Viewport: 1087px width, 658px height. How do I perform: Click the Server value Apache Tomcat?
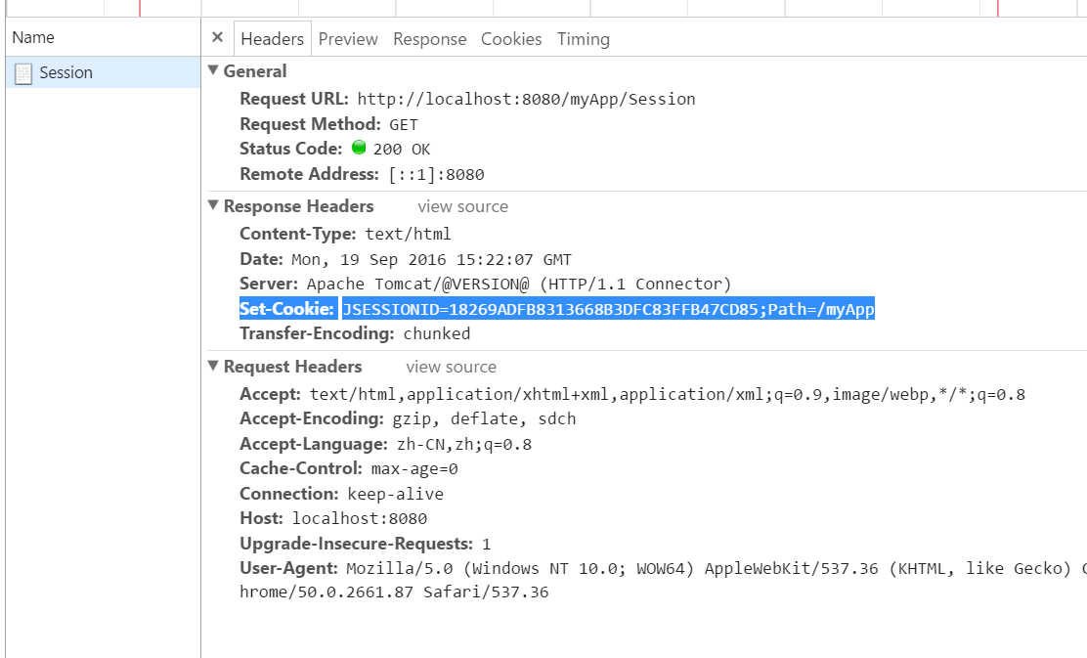coord(519,285)
